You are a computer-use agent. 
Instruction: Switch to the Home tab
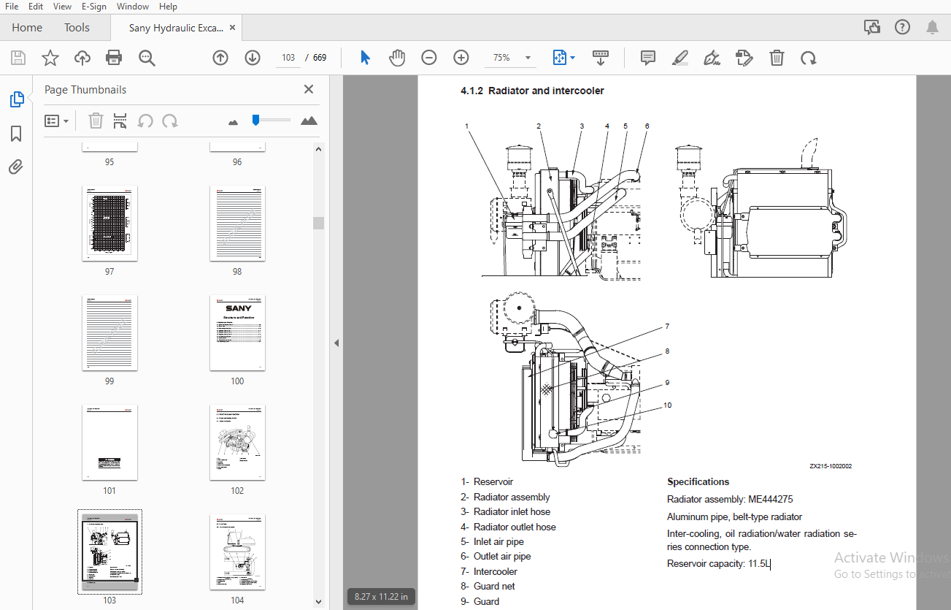pos(27,28)
